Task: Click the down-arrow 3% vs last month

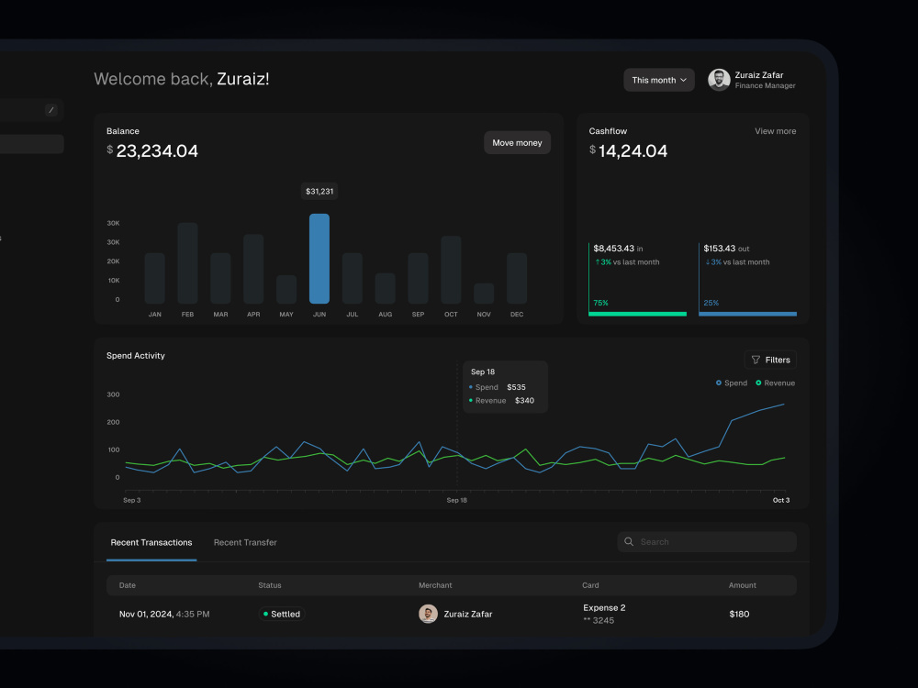Action: (x=737, y=262)
